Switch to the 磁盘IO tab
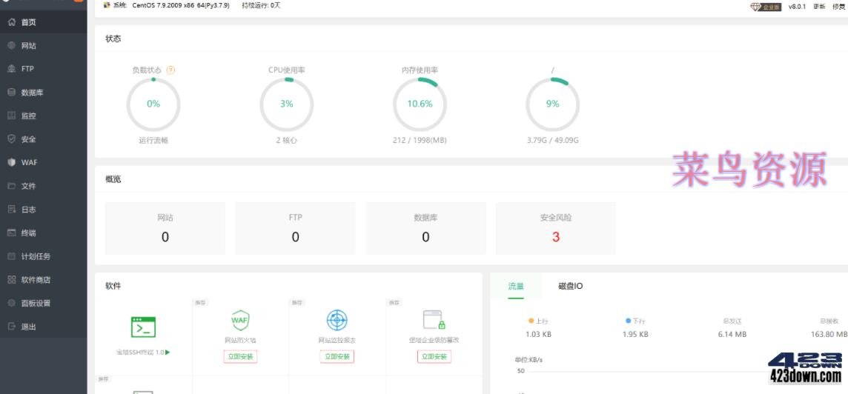This screenshot has height=394, width=848. tap(571, 287)
